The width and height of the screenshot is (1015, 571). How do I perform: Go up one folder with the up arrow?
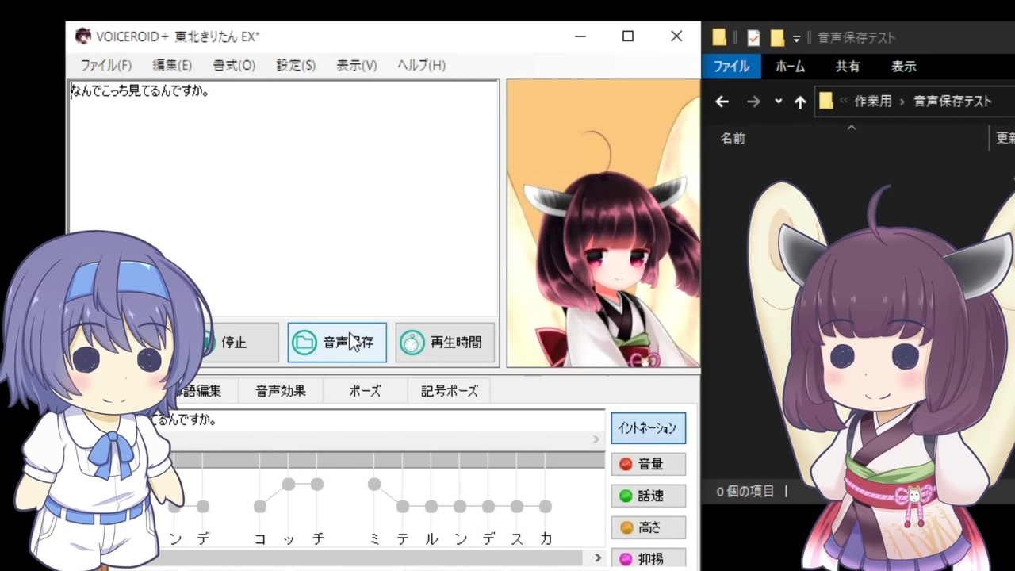[800, 102]
